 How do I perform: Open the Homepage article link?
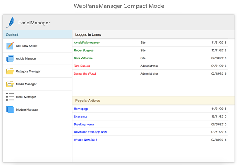pos(81,109)
